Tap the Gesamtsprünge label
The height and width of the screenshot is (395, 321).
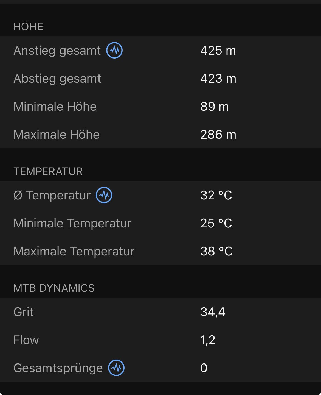click(58, 368)
